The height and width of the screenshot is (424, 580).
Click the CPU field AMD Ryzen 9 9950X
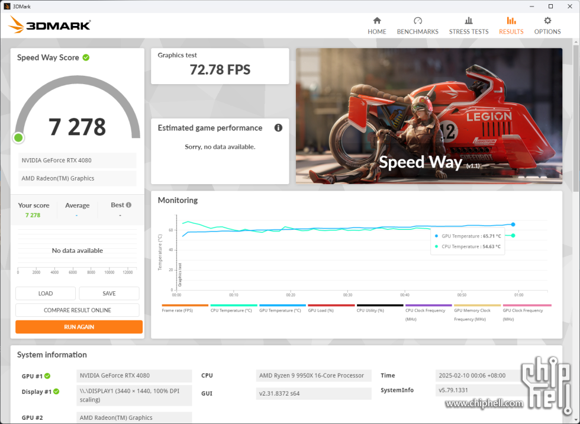pos(313,375)
